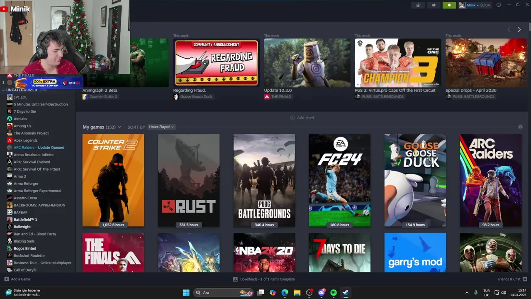Show previous items in What's New shelf
This screenshot has width=531, height=299.
pos(509,29)
